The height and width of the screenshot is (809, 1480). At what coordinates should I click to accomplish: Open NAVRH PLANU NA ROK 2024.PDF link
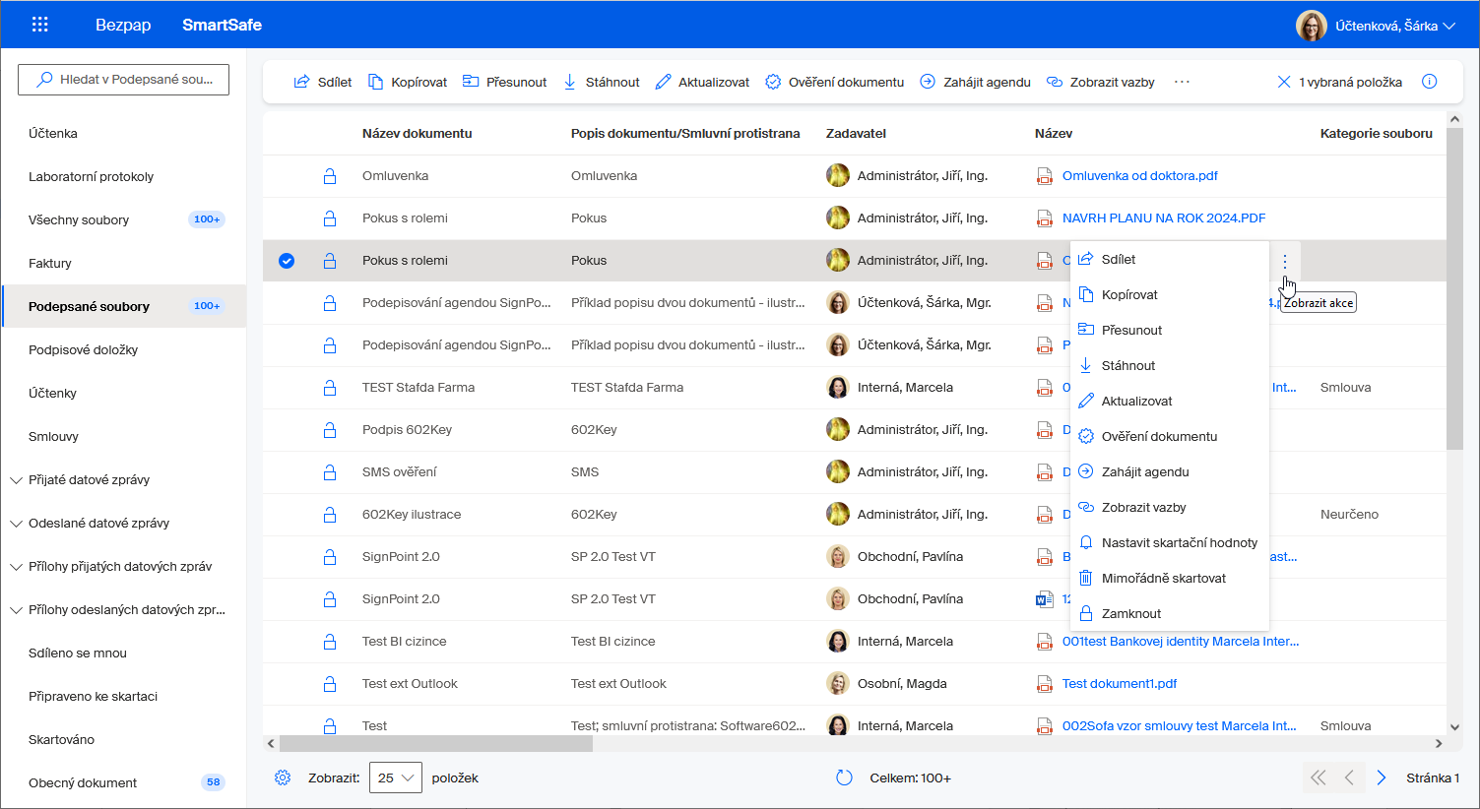click(x=1164, y=218)
